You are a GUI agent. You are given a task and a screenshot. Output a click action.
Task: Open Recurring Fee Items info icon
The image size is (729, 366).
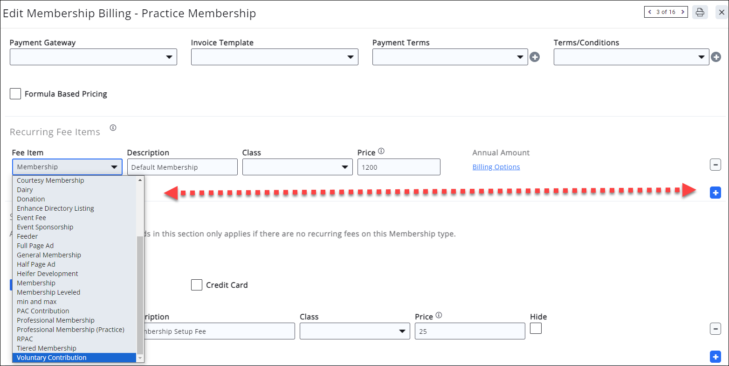point(113,128)
